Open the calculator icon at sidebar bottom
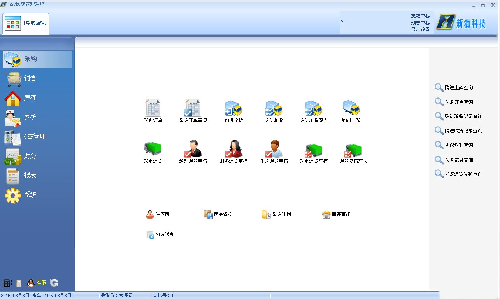The width and height of the screenshot is (500, 299). 6,283
